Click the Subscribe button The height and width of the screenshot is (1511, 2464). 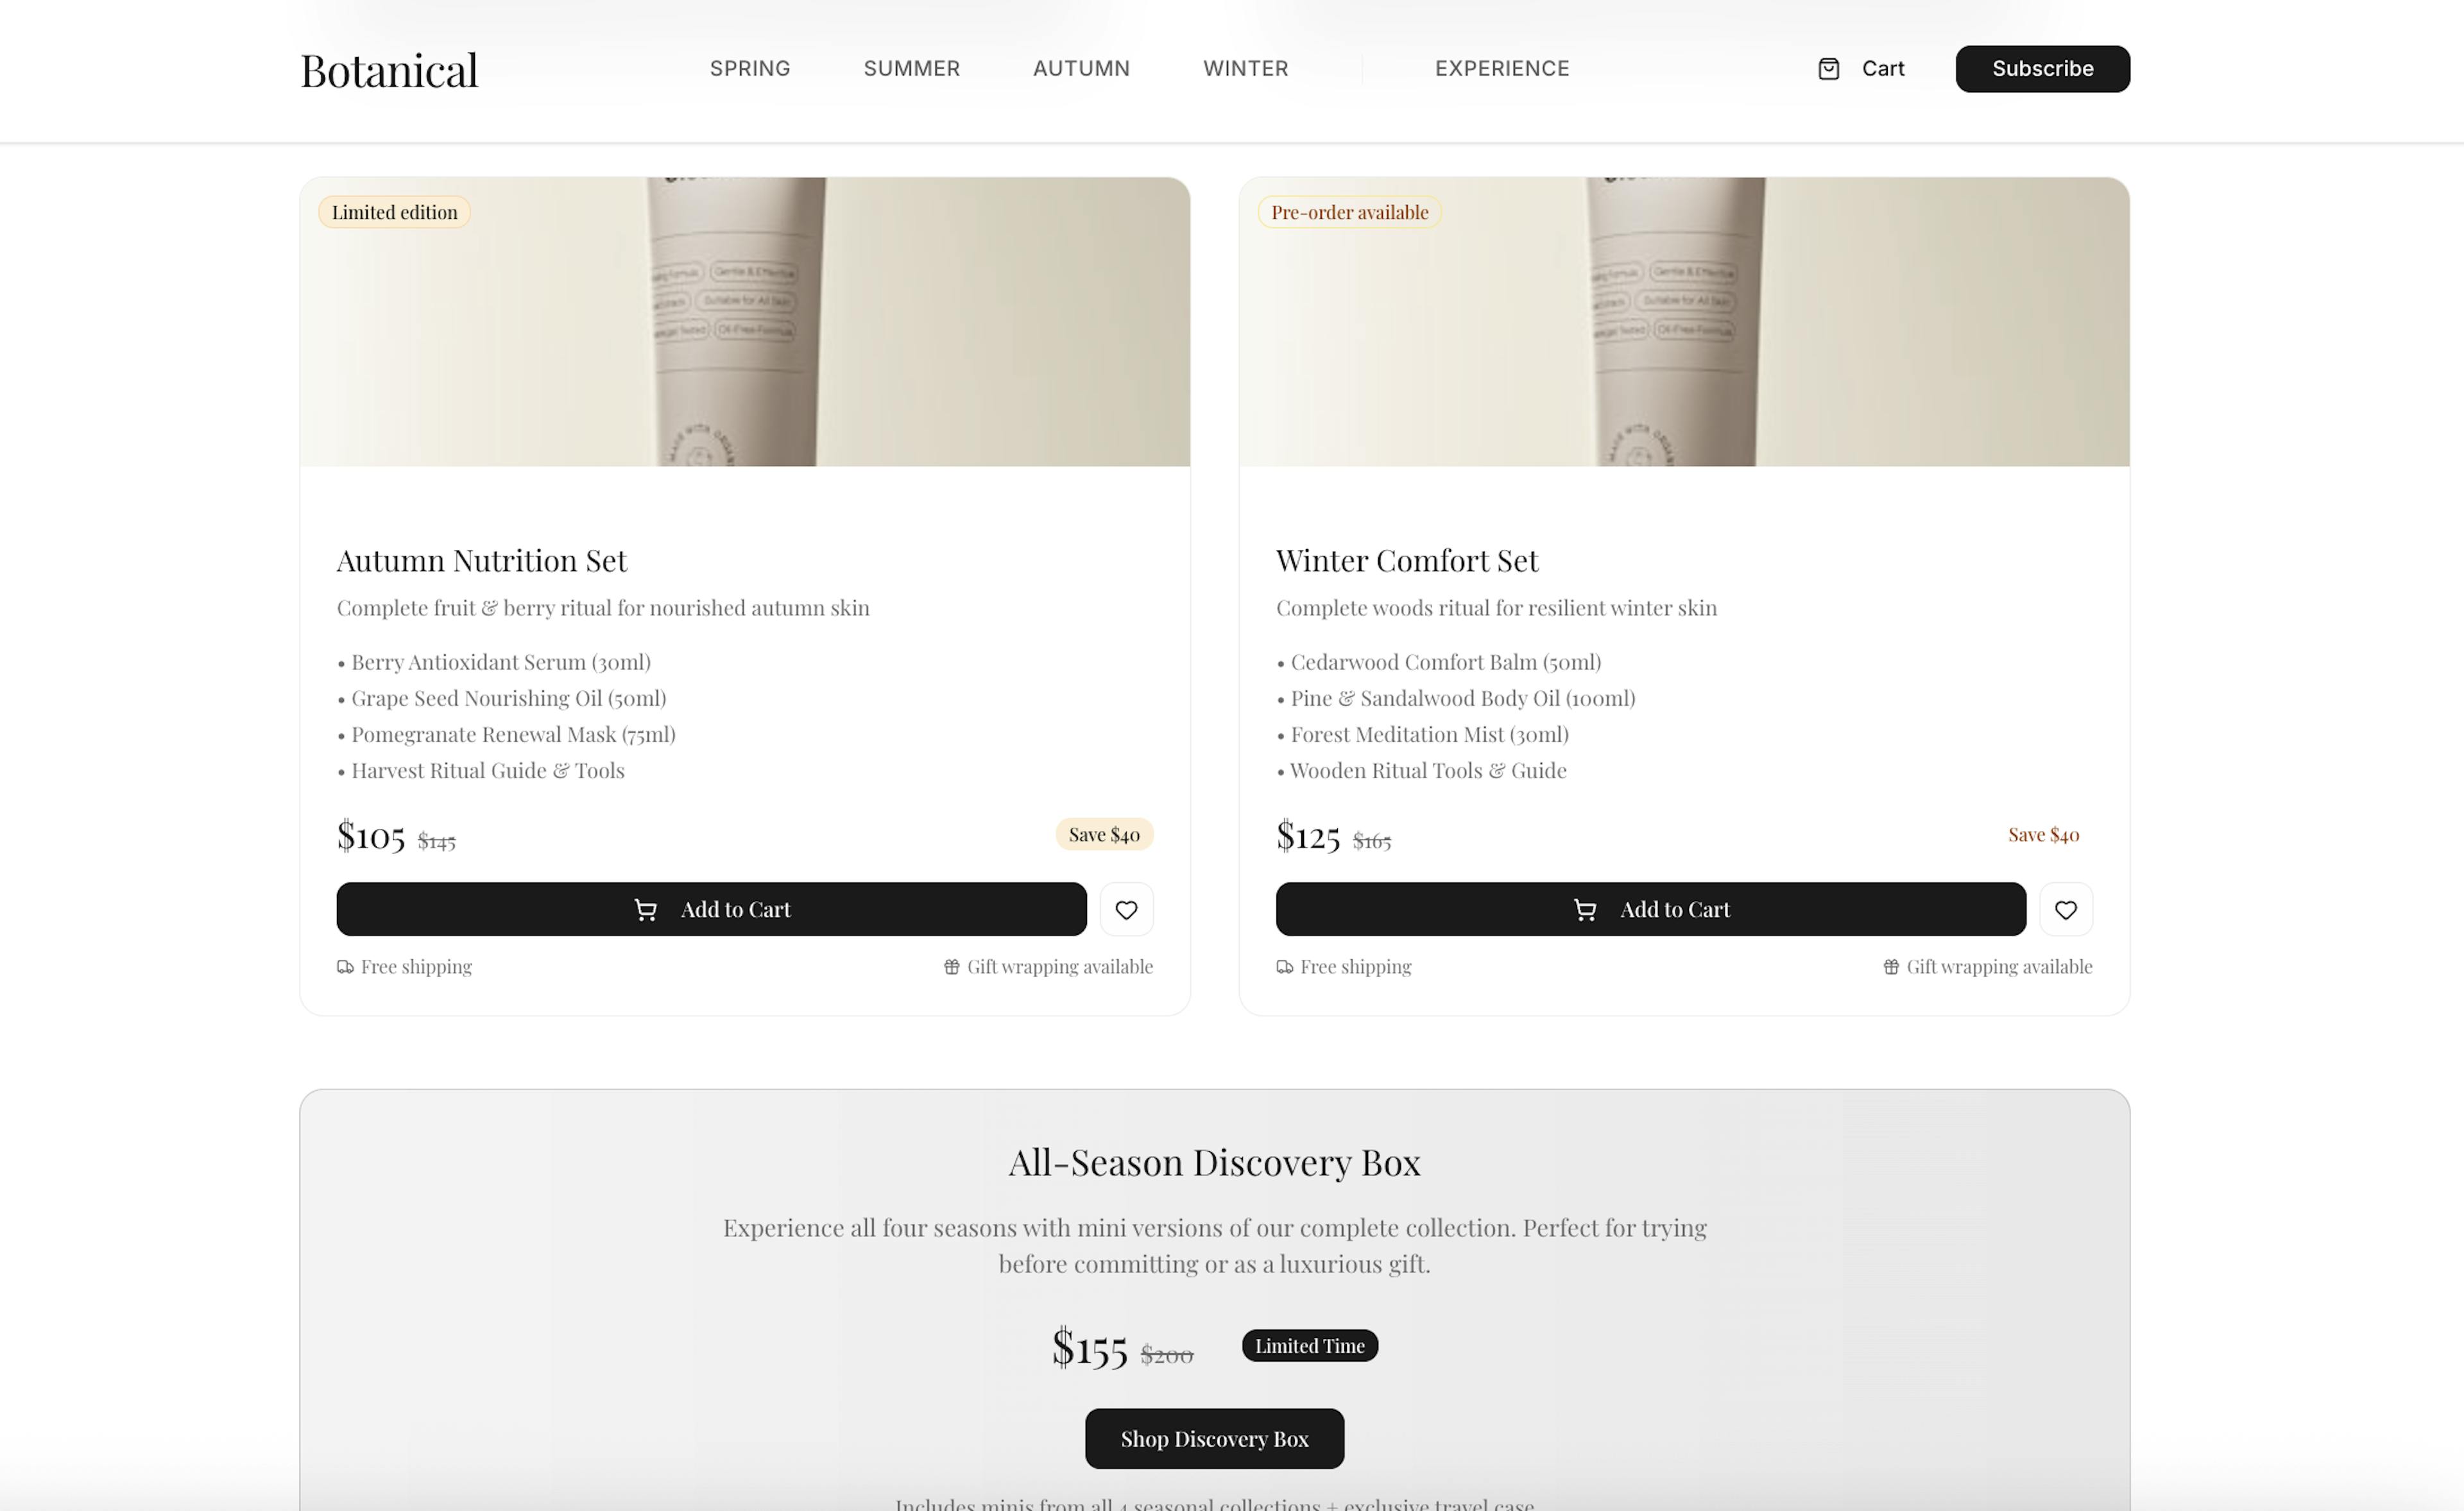pos(2042,69)
